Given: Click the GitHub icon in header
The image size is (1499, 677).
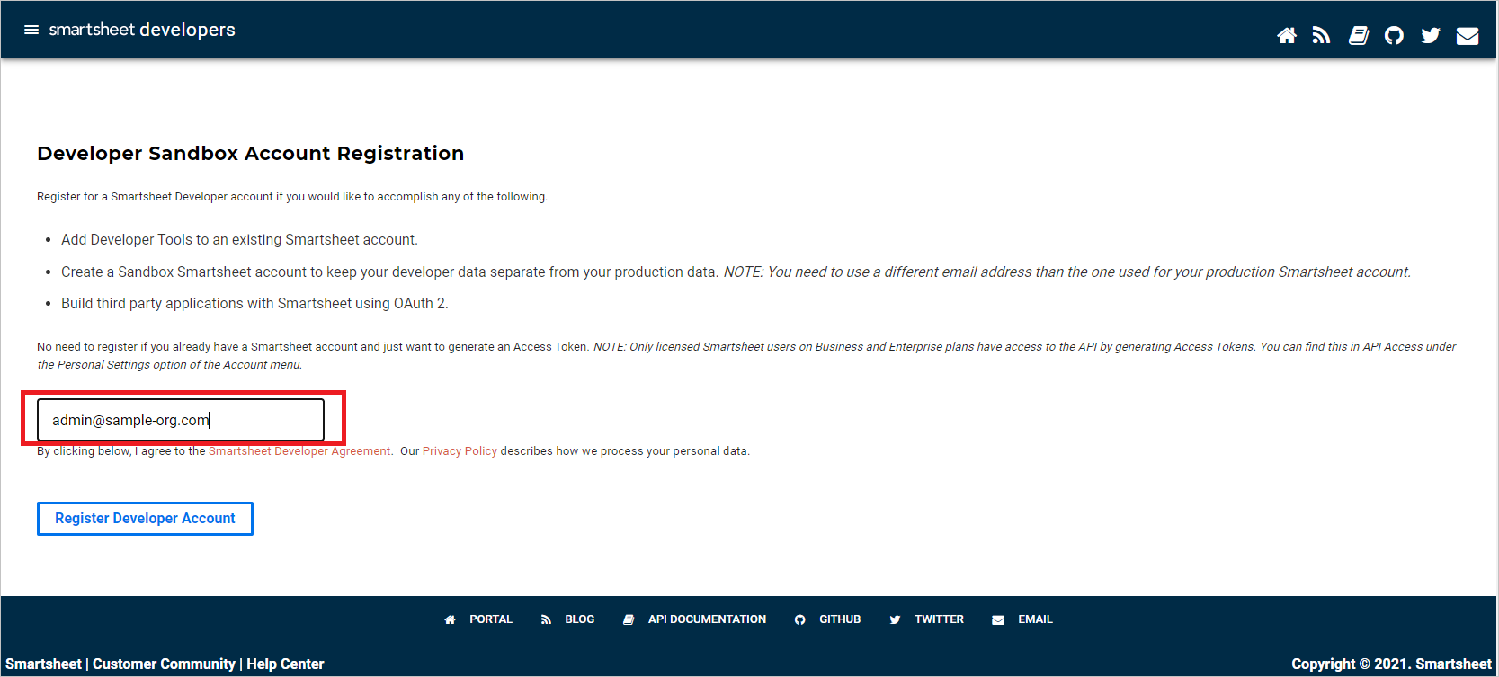Looking at the screenshot, I should click(1394, 35).
